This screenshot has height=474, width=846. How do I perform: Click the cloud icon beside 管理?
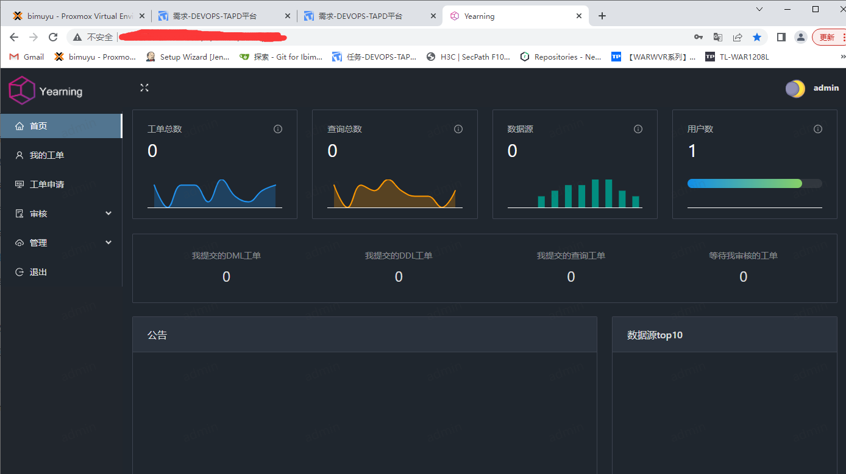20,243
